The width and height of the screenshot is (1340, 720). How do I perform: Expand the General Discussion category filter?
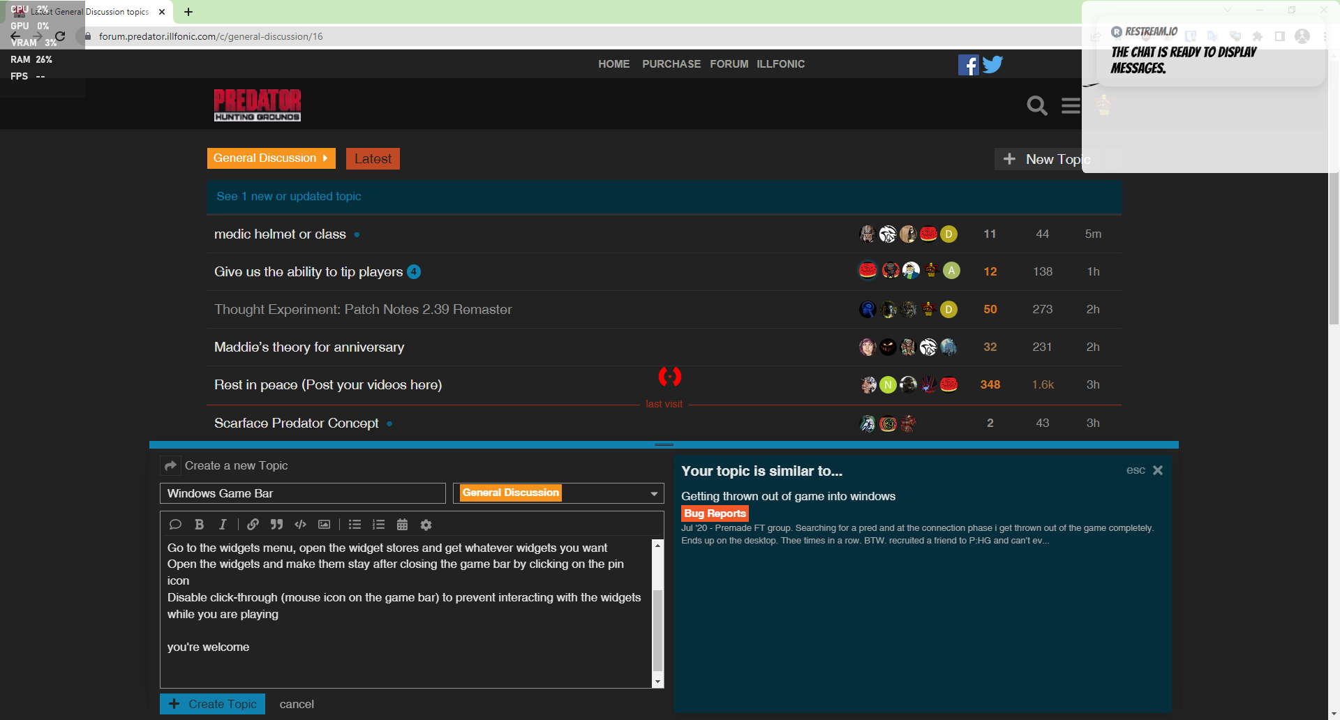[271, 158]
